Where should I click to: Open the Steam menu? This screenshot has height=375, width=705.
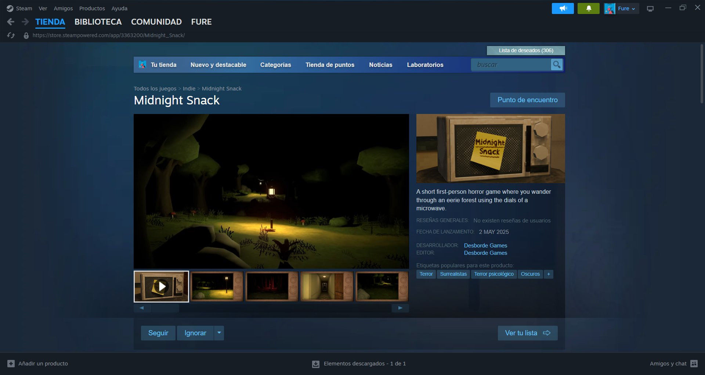pyautogui.click(x=24, y=8)
